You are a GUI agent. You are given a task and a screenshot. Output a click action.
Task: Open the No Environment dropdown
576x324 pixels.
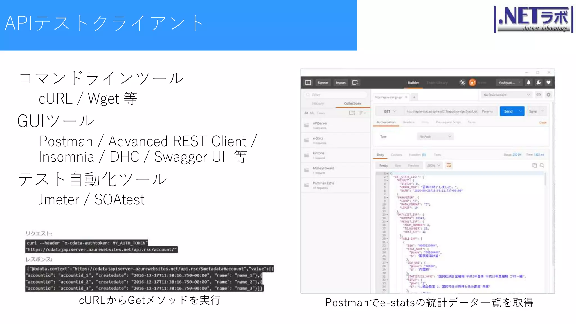[507, 95]
